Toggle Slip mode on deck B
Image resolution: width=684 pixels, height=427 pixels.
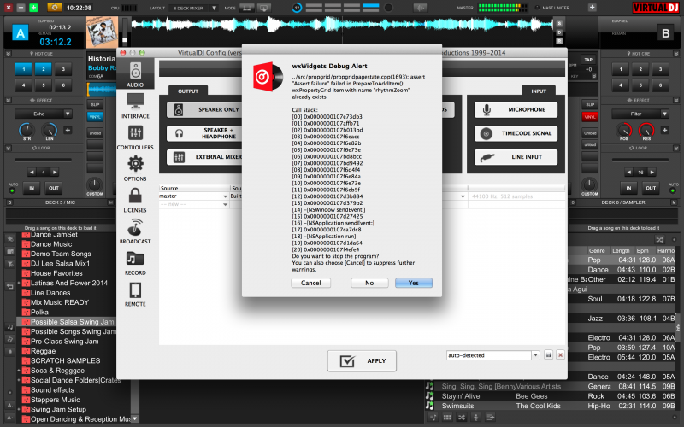(x=589, y=104)
